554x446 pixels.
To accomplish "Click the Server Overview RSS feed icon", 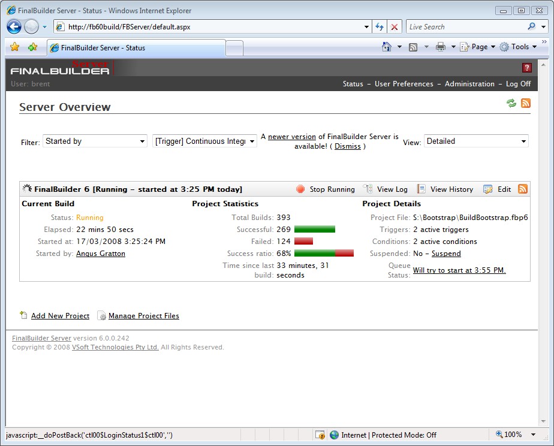I will [x=526, y=103].
